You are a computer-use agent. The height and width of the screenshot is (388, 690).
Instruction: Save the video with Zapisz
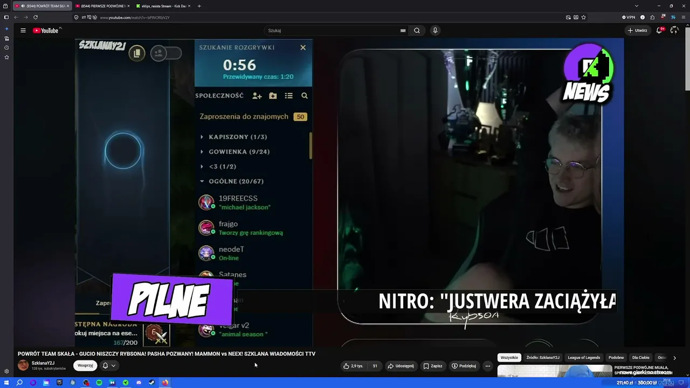coord(433,366)
